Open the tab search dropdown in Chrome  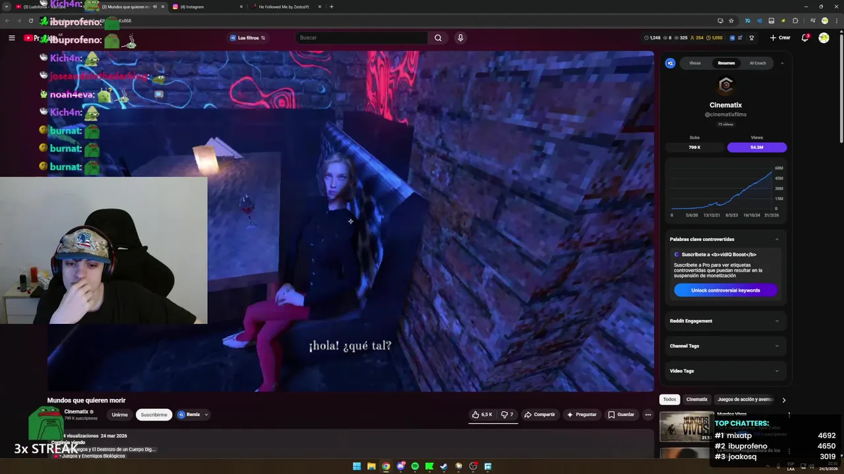(x=7, y=7)
